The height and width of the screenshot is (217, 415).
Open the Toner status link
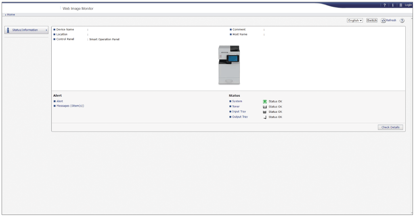[235, 106]
